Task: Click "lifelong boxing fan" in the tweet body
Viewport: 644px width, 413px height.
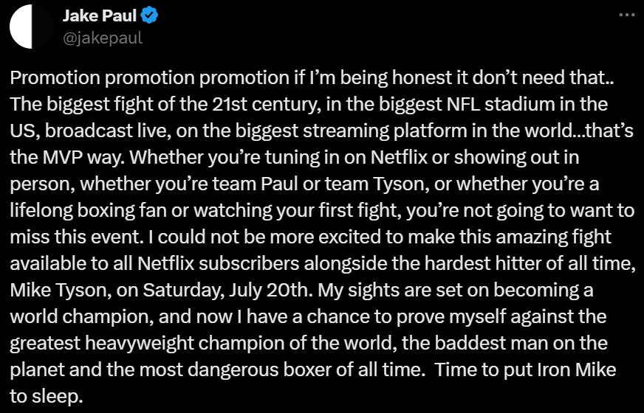Action: (x=89, y=210)
